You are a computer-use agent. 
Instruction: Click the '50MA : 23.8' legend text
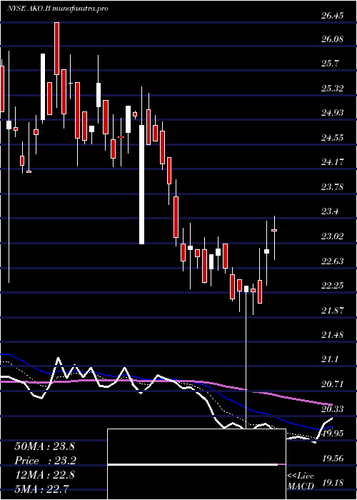44,446
